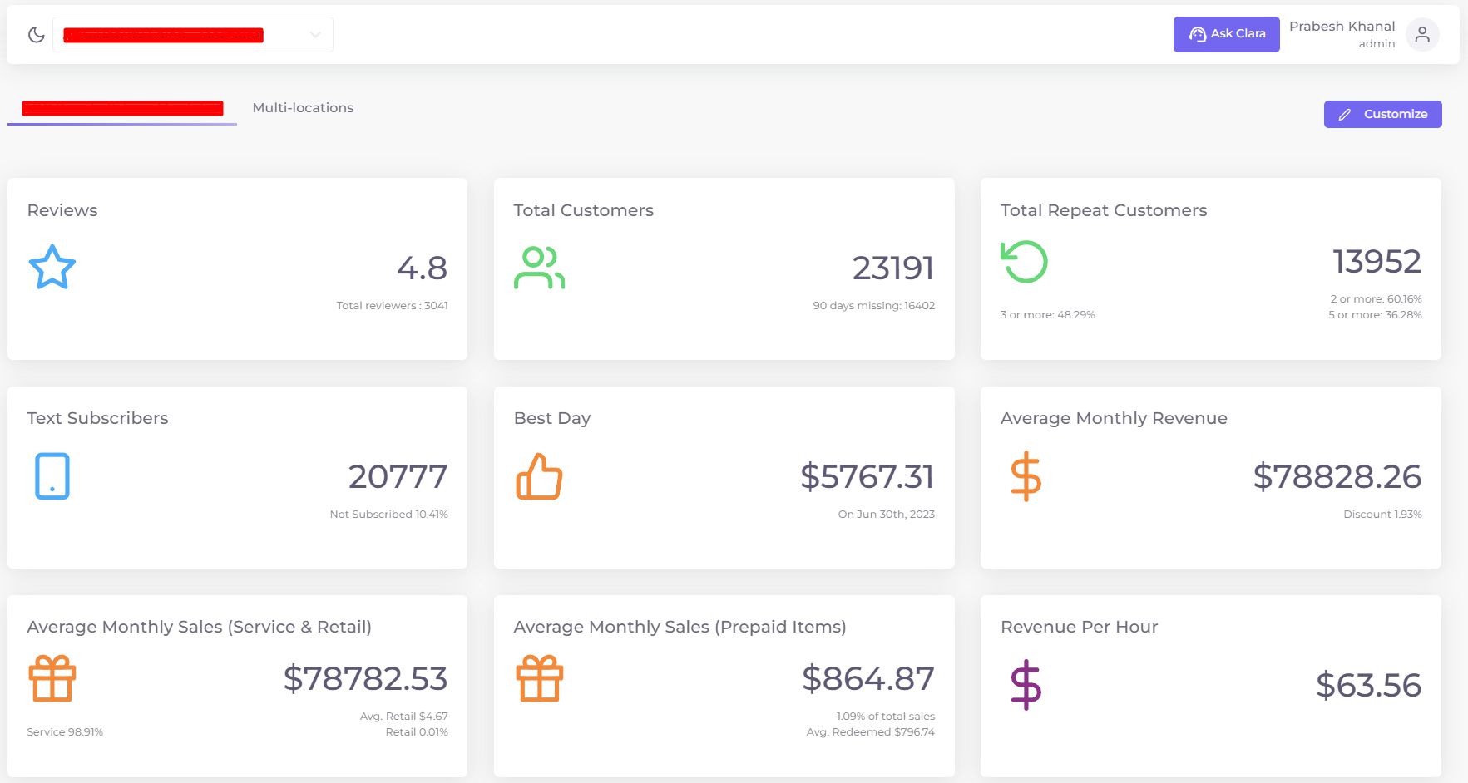Click the phone icon on Text Subscribers card
This screenshot has height=783, width=1468.
click(52, 475)
